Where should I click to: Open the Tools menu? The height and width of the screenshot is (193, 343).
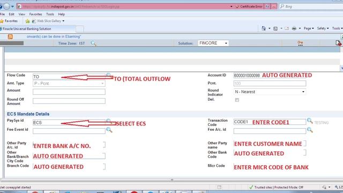50,14
